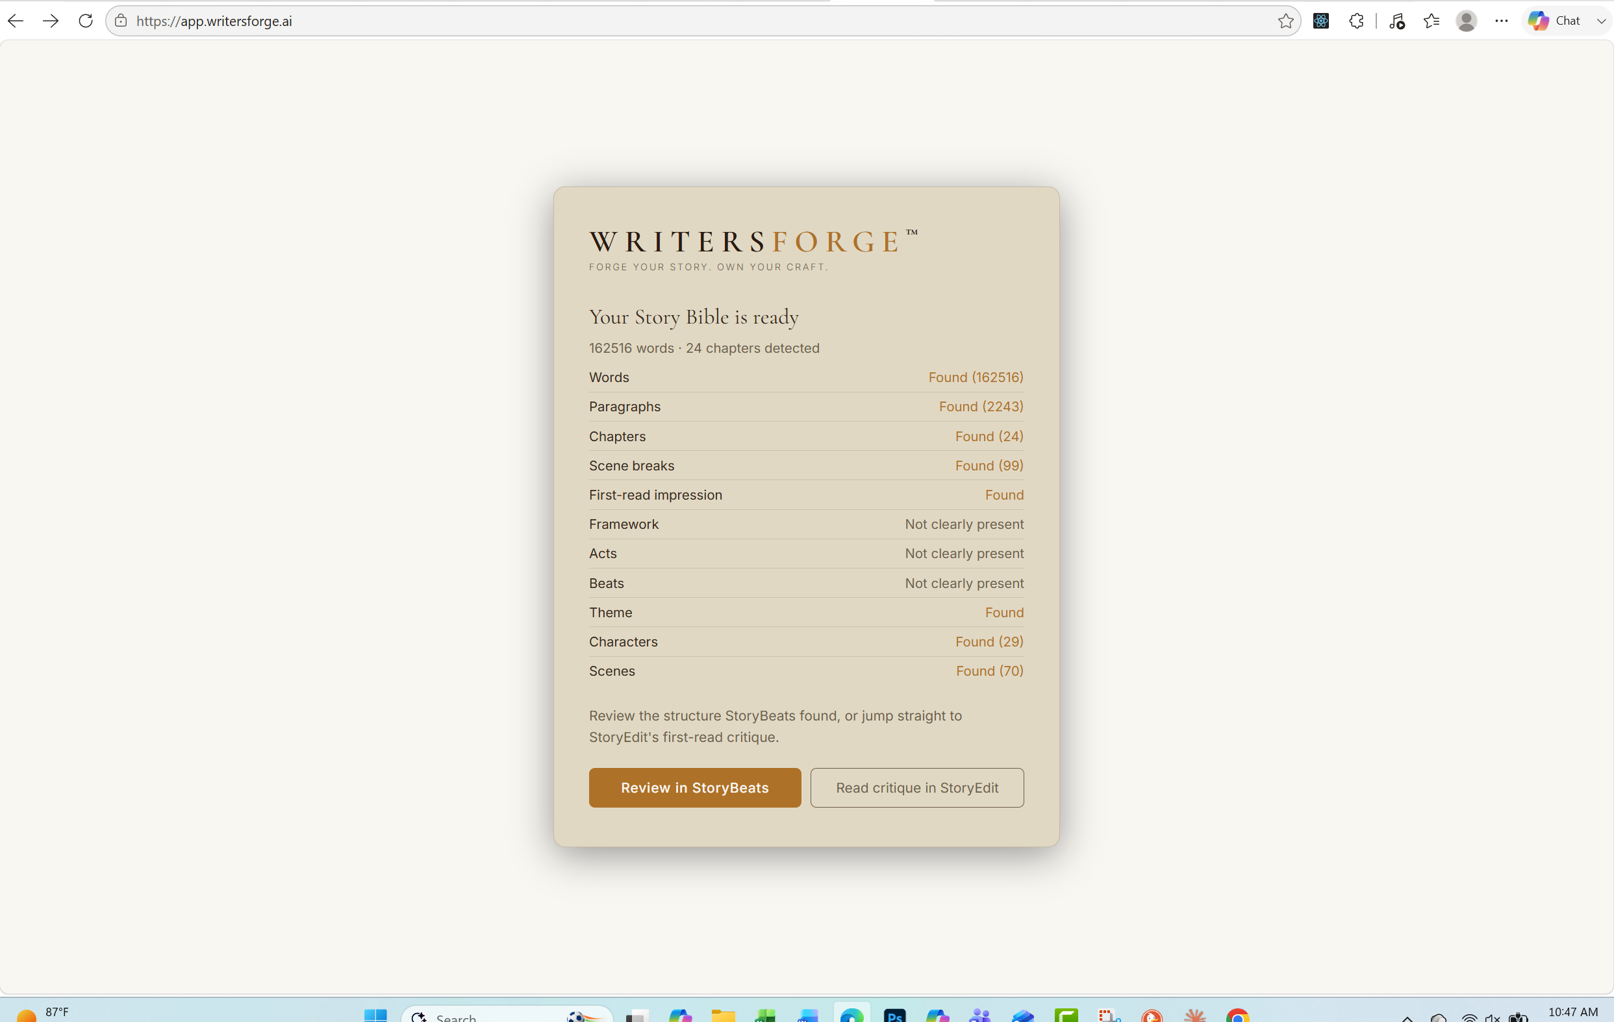Click 'Not clearly present' in Framework row
This screenshot has height=1022, width=1614.
coord(965,524)
